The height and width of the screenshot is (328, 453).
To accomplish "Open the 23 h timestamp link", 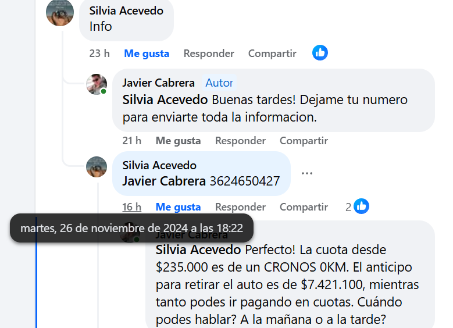I will click(99, 54).
